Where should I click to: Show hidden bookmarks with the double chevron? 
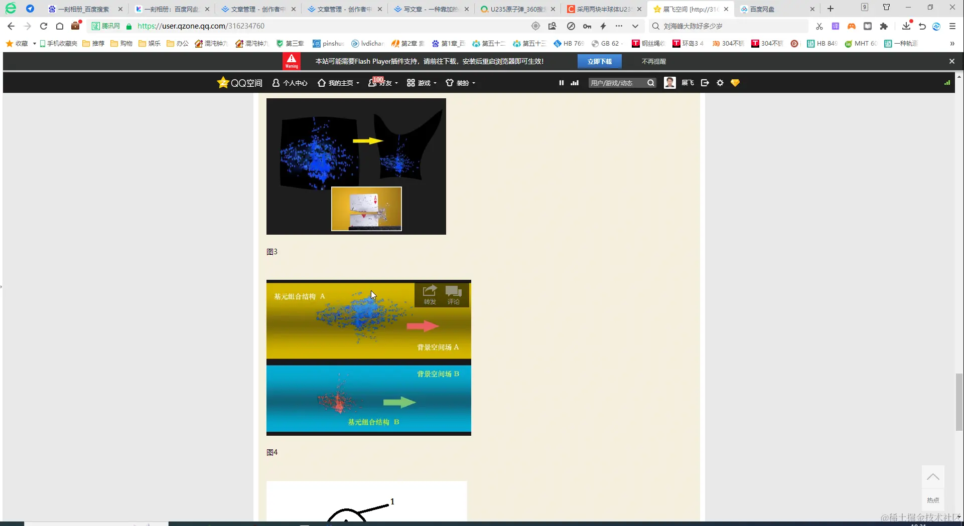point(952,44)
